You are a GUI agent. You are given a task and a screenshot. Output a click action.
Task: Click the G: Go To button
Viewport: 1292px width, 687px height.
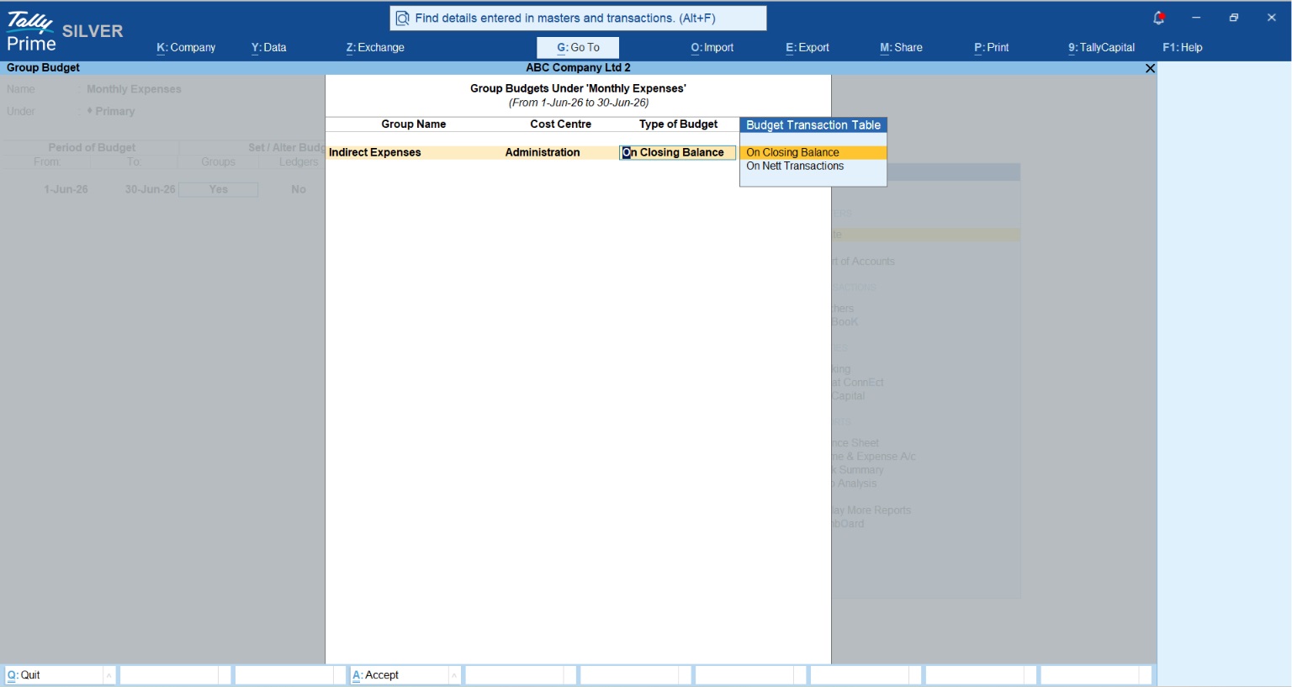point(578,48)
